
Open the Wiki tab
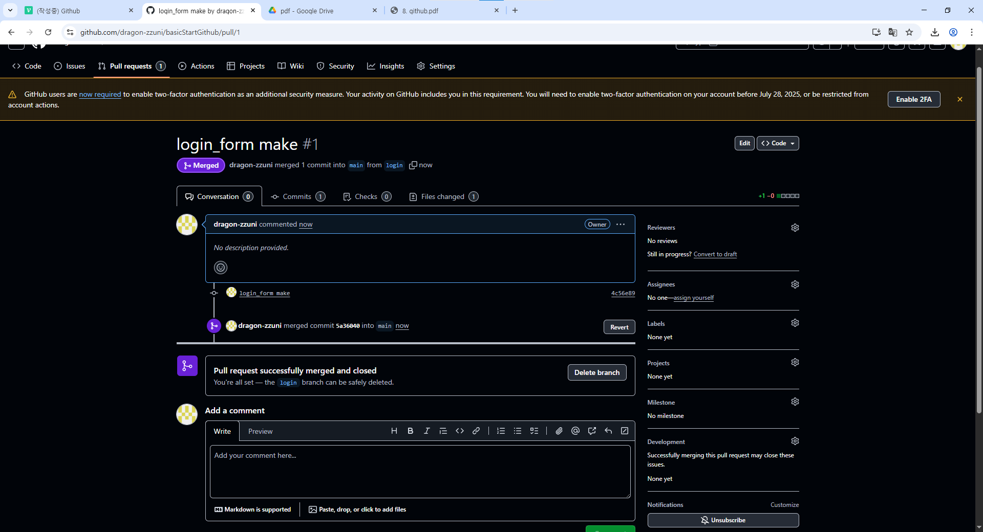pos(291,66)
